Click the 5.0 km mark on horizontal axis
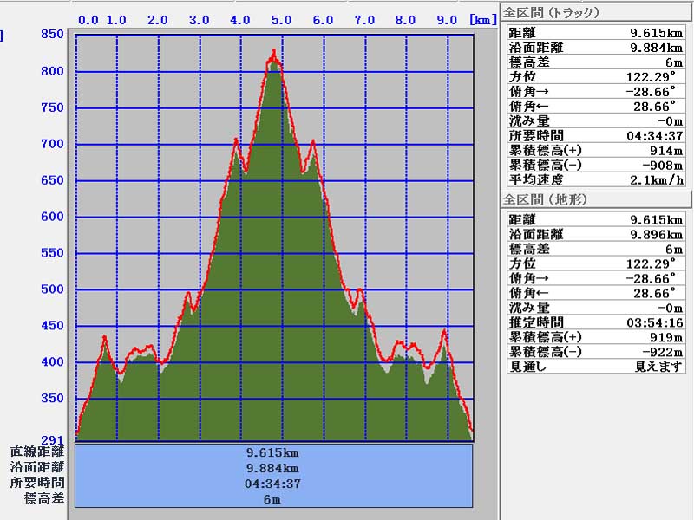 (x=281, y=20)
